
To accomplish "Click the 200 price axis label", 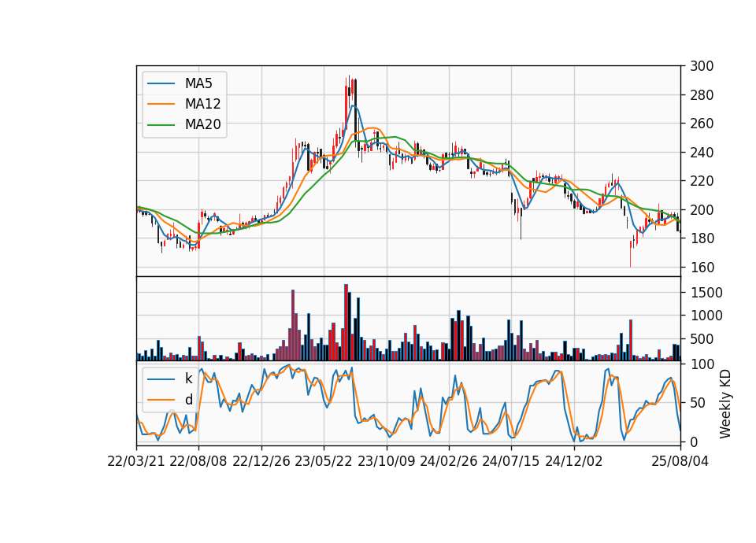I will [x=702, y=209].
